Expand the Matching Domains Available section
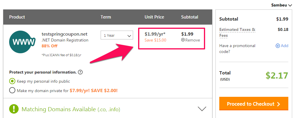Image resolution: width=296 pixels, height=118 pixels. pyautogui.click(x=202, y=109)
